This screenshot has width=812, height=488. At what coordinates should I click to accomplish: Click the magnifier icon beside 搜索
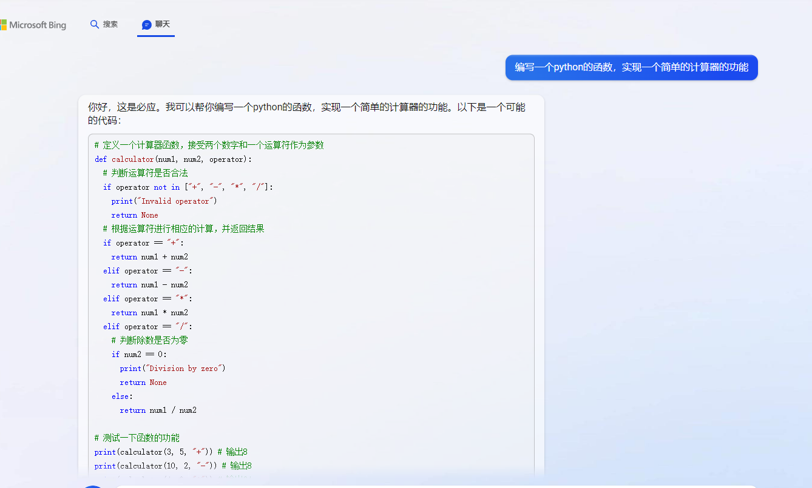tap(94, 24)
